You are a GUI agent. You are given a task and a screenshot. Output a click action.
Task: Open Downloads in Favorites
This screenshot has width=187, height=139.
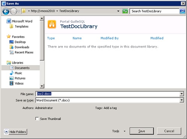22,47
